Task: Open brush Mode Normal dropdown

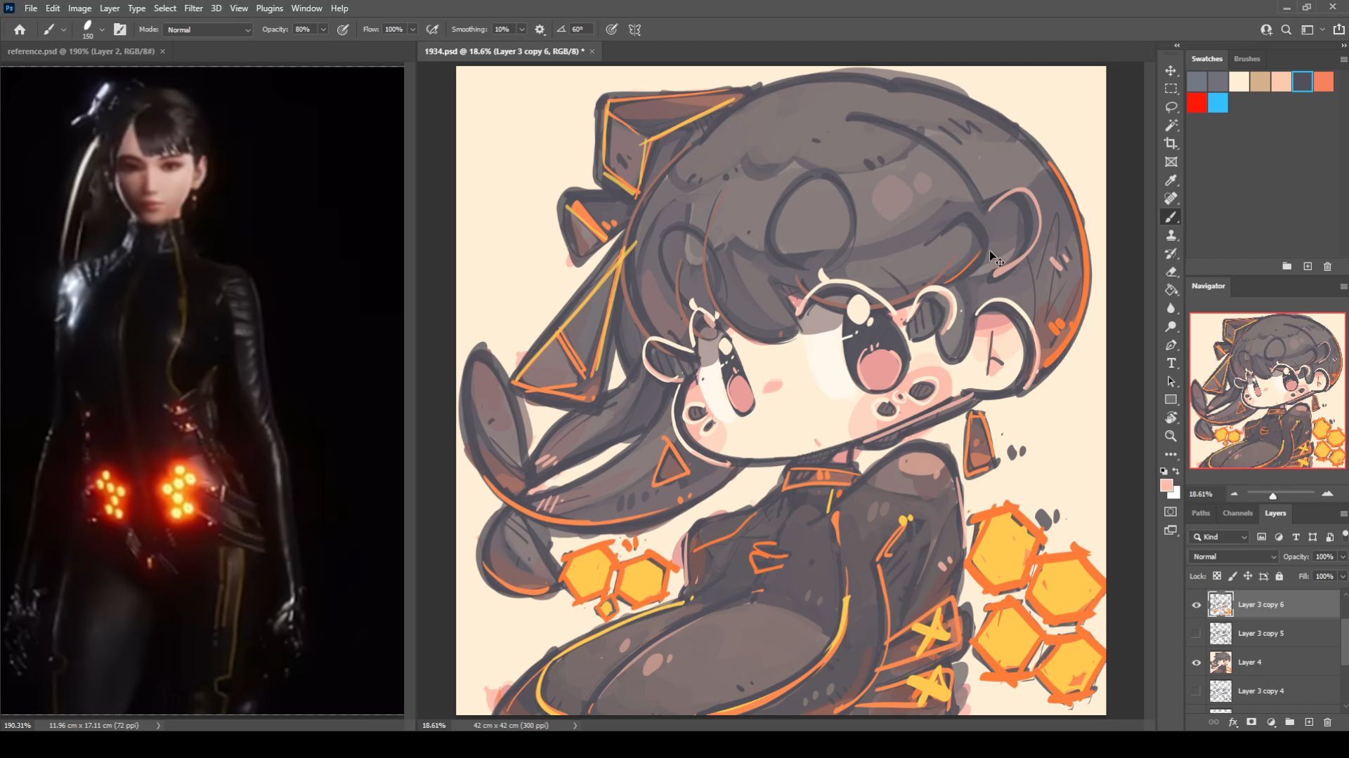Action: point(208,29)
